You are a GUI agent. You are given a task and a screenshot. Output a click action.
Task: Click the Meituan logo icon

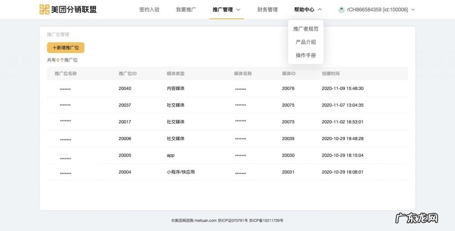tap(44, 10)
